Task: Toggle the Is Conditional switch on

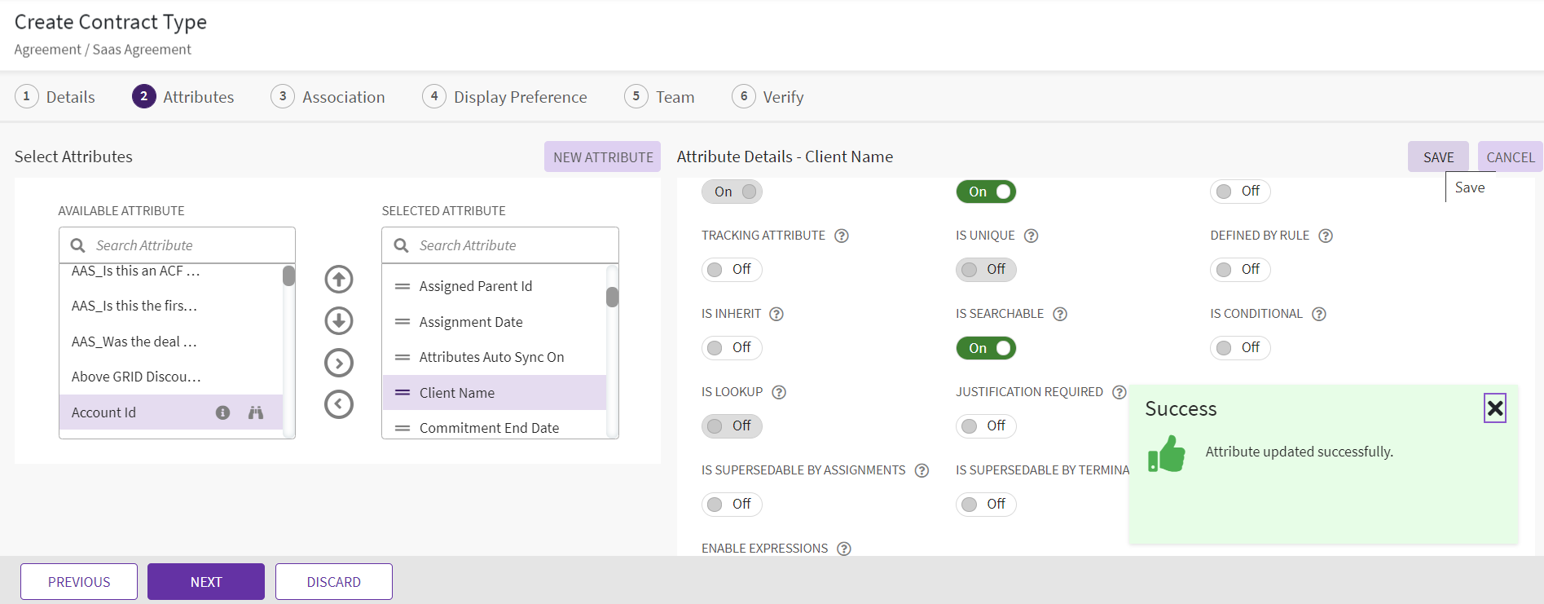Action: (1239, 348)
